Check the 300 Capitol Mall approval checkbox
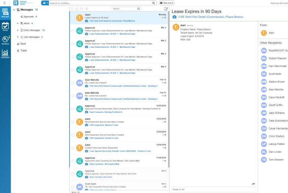Image resolution: width=288 pixels, height=193 pixels. tap(73, 161)
